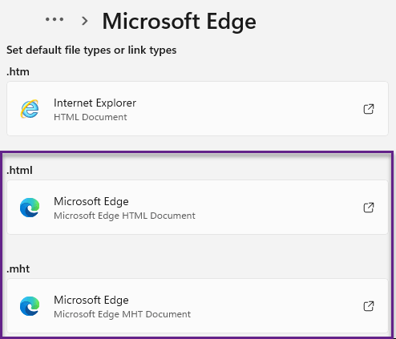
Task: Expand the breadcrumb ellipsis menu
Action: [55, 19]
